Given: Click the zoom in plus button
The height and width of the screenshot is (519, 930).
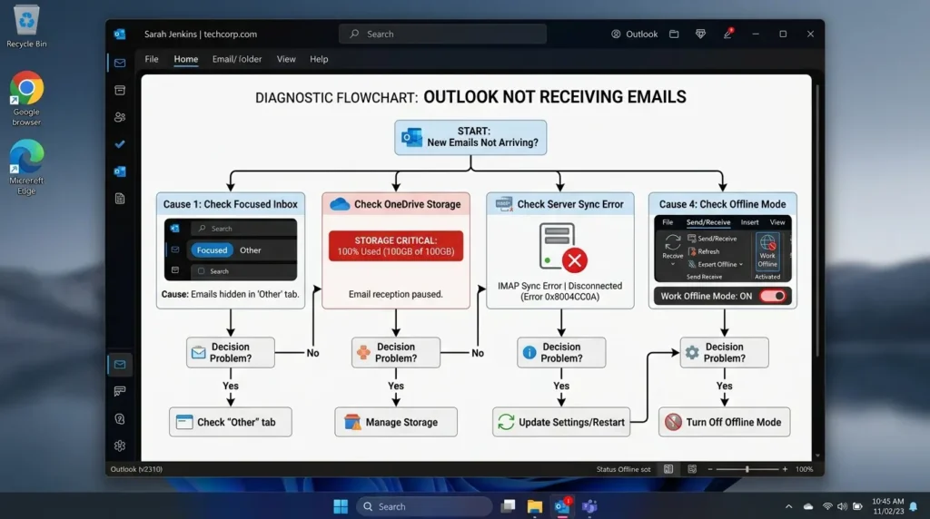Looking at the screenshot, I should coord(785,469).
